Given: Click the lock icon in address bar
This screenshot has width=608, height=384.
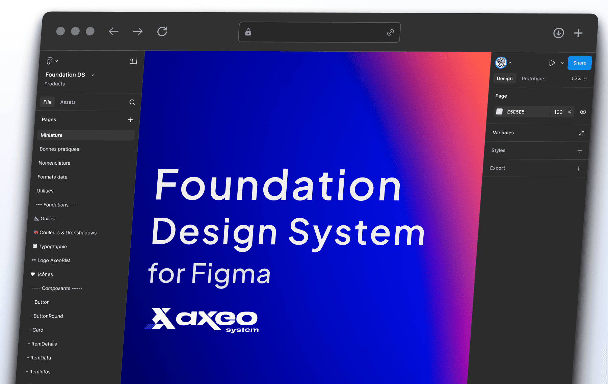Looking at the screenshot, I should coord(248,32).
